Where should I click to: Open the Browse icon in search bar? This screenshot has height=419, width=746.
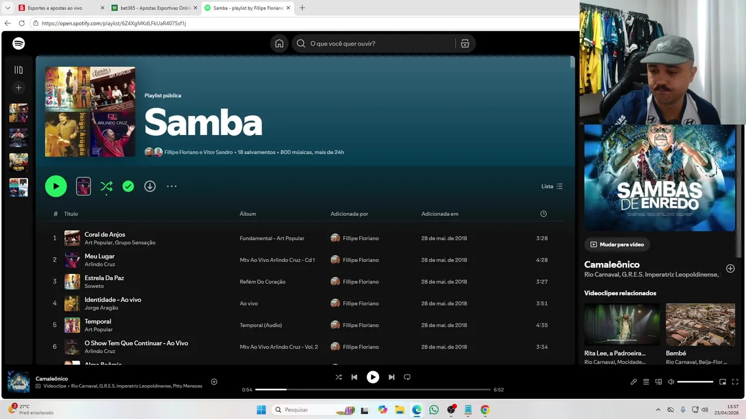click(465, 44)
